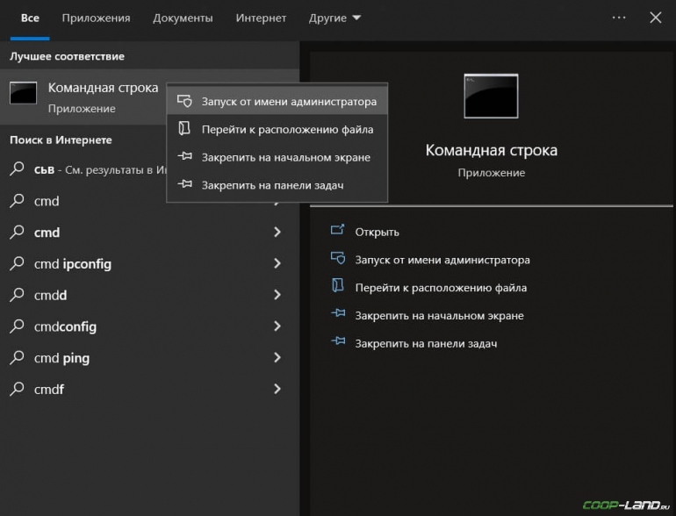Click the search icon beside 'cmd ipconfig'

pyautogui.click(x=17, y=264)
